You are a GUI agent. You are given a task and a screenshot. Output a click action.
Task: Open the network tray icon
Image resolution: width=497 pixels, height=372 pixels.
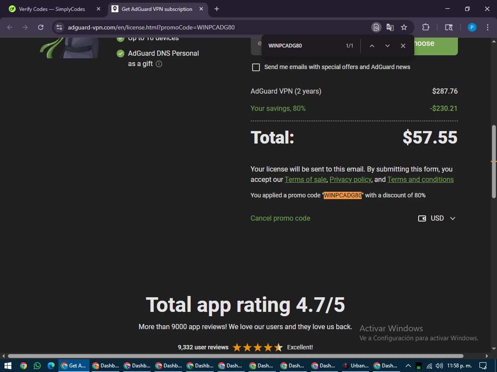tap(429, 366)
